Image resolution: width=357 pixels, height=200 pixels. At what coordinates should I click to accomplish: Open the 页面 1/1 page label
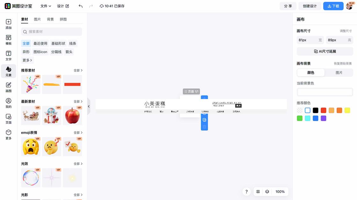point(191,91)
